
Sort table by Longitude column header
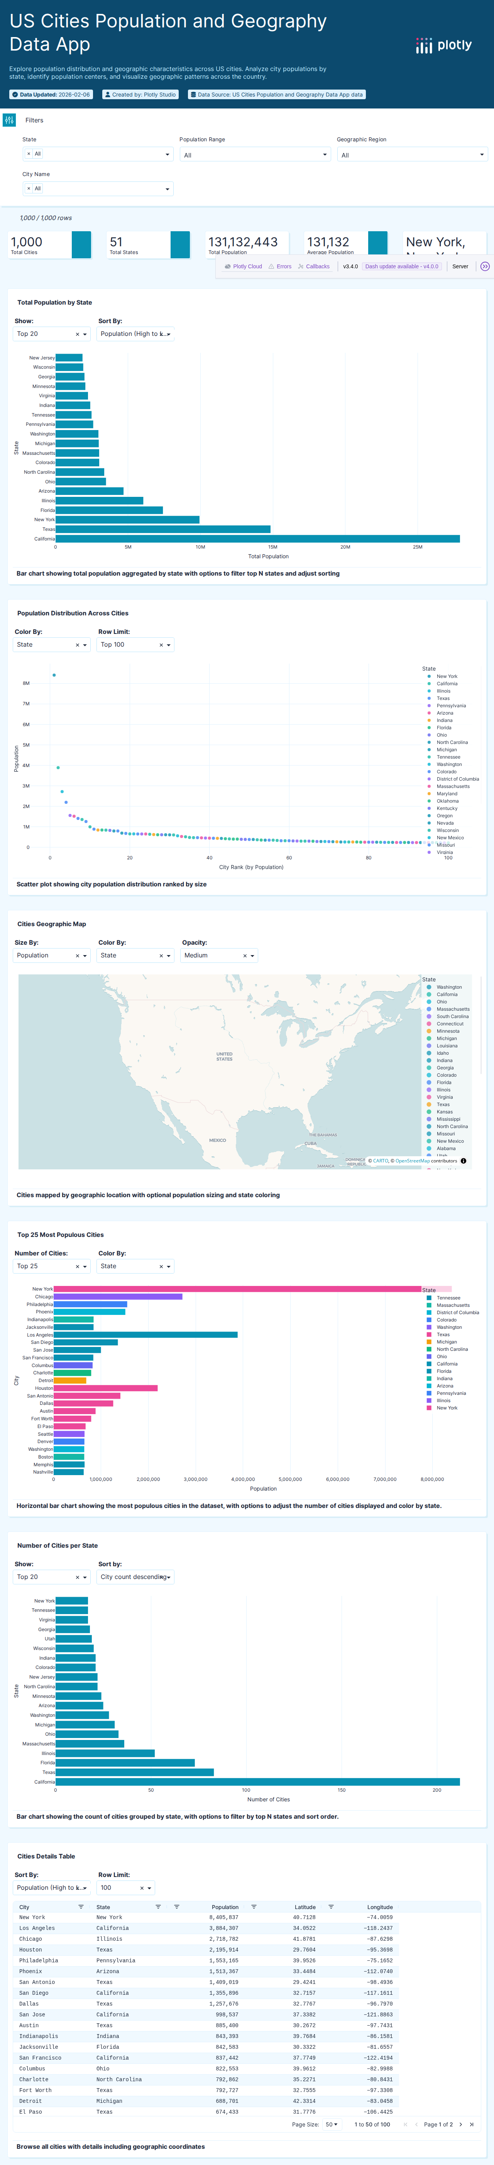380,1908
